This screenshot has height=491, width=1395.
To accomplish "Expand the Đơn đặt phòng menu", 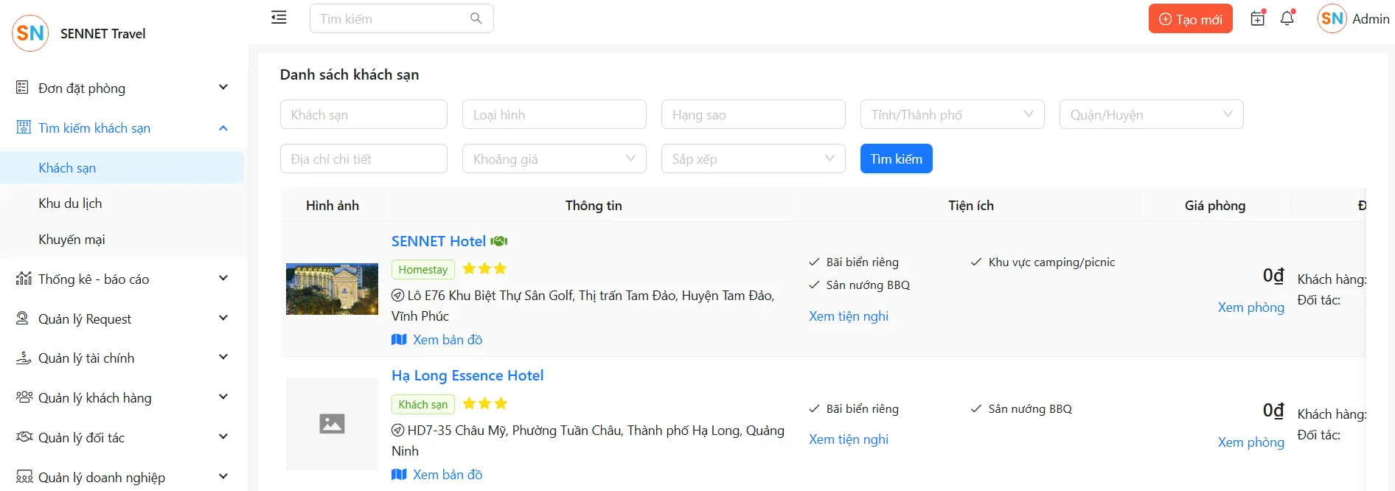I will tap(122, 88).
